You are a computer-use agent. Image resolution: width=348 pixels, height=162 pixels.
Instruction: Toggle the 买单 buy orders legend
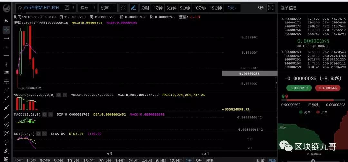tap(304, 112)
